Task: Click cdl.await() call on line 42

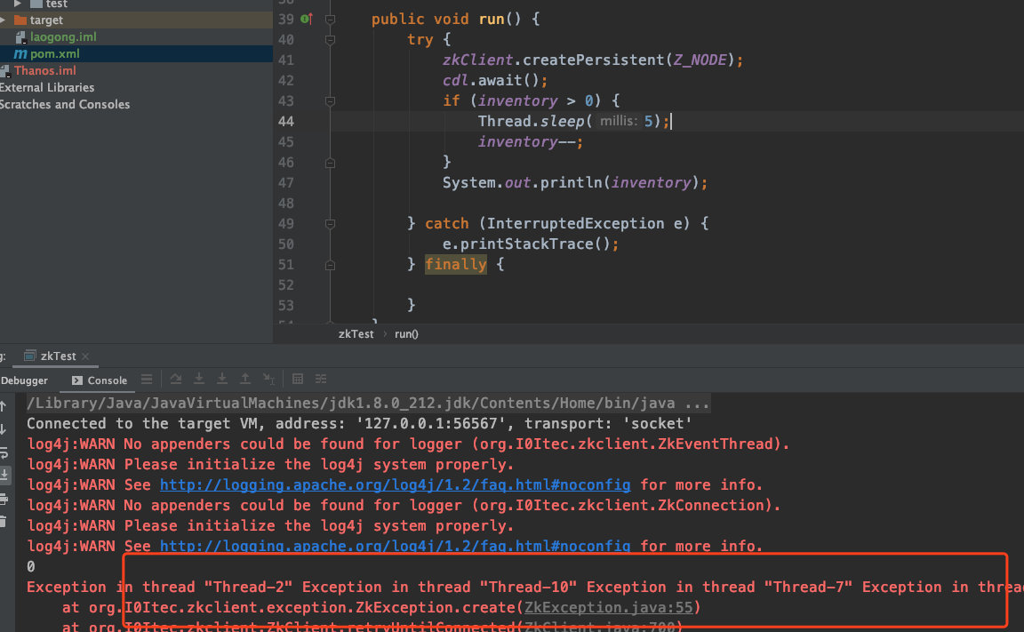Action: point(494,80)
